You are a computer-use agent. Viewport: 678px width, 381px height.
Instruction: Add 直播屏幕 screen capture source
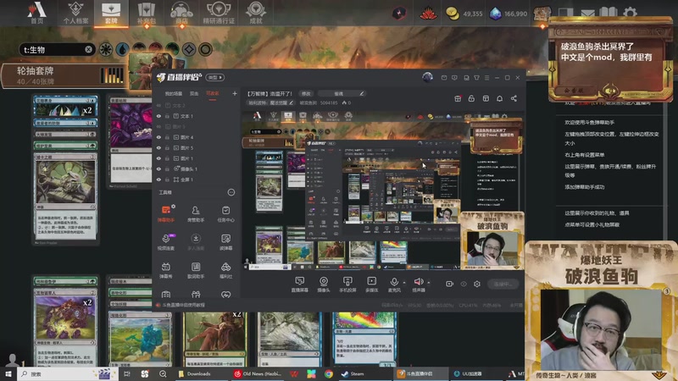pos(299,284)
